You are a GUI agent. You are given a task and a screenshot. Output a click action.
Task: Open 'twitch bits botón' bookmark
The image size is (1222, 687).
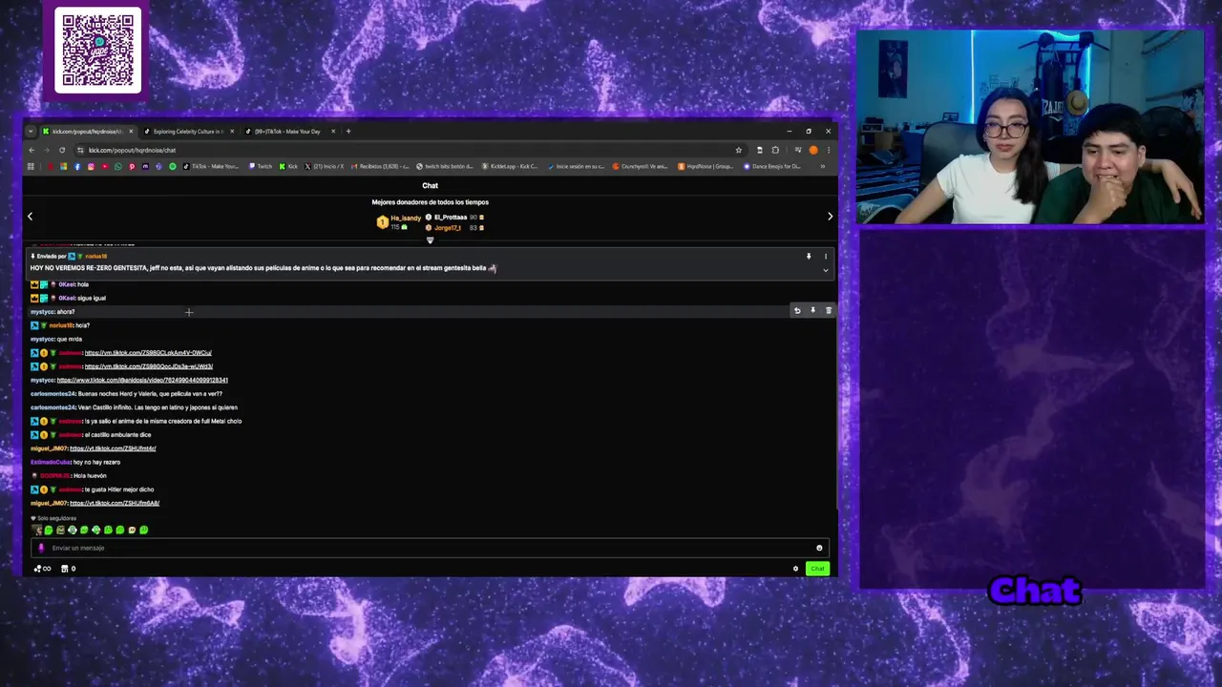(x=445, y=166)
